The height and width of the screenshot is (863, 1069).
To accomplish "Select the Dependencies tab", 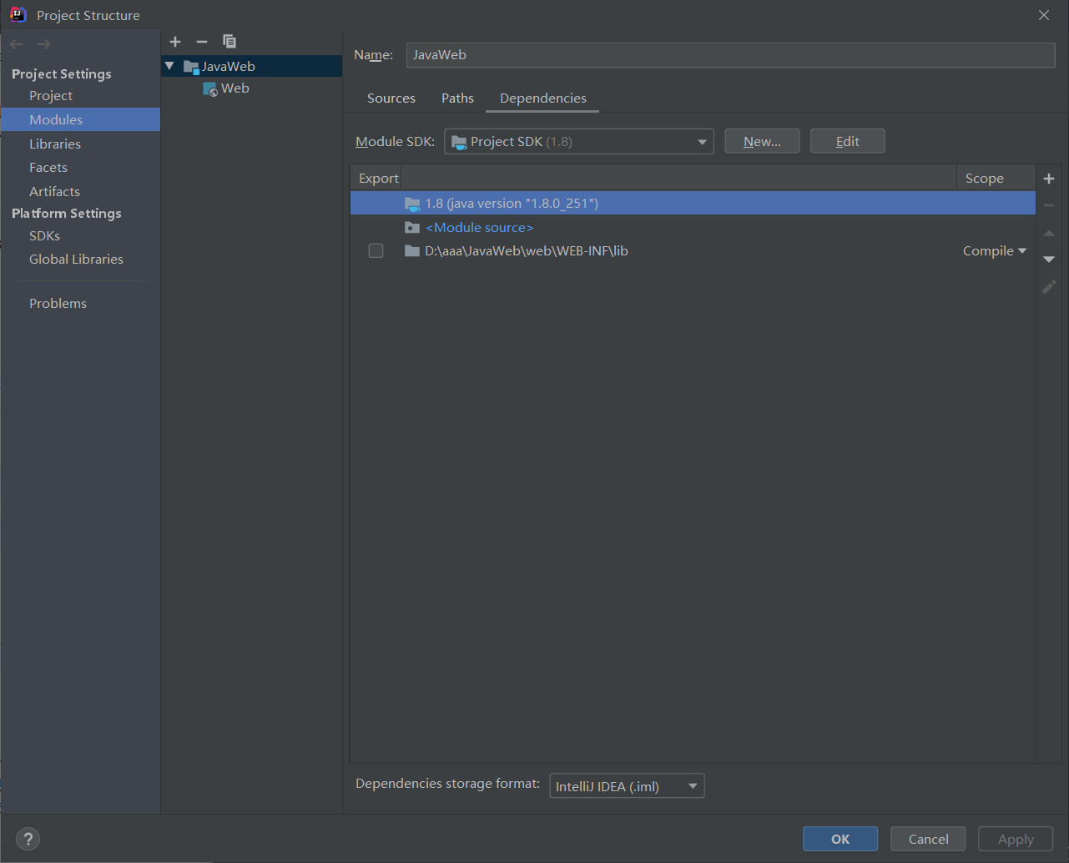I will (x=543, y=98).
